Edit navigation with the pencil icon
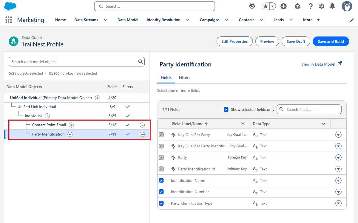358x223 pixels. pyautogui.click(x=352, y=20)
